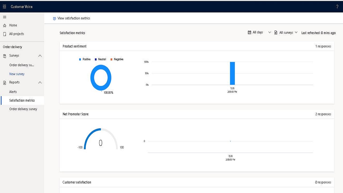Image resolution: width=343 pixels, height=193 pixels.
Task: Click the Product sentiment donut chart
Action: tap(101, 78)
